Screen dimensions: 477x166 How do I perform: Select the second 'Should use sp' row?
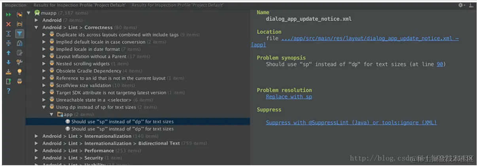click(x=138, y=129)
